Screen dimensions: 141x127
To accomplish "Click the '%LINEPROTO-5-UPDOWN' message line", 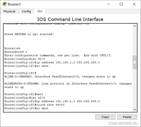I will coord(68,85).
